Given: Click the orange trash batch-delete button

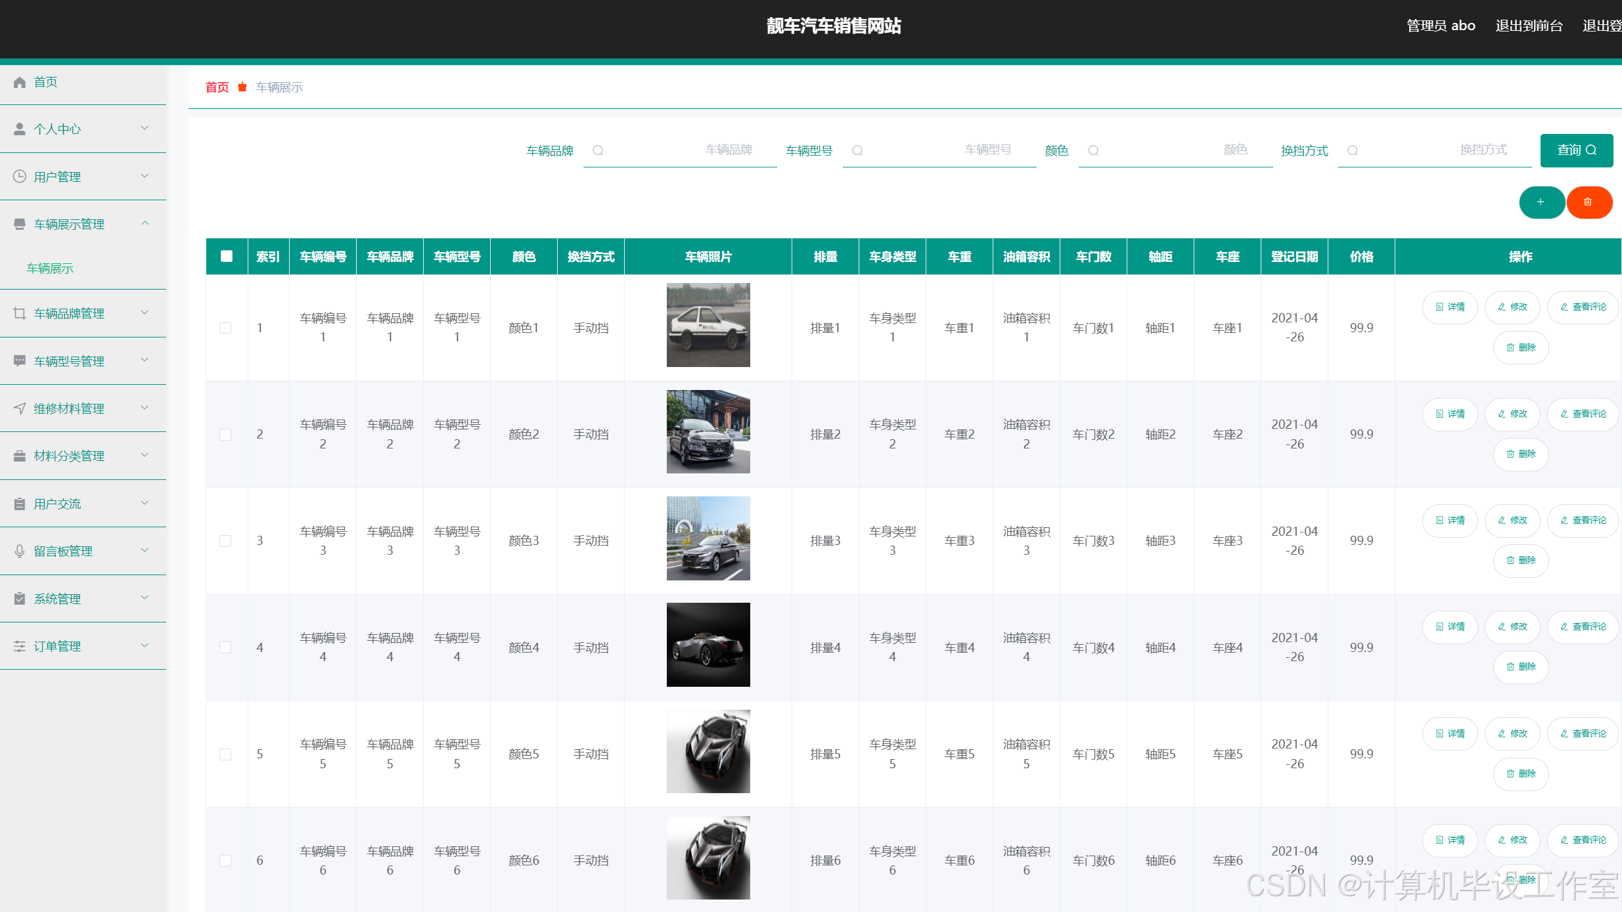Looking at the screenshot, I should point(1588,202).
